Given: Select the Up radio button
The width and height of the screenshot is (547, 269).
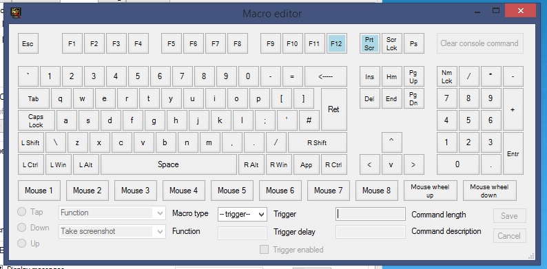Looking at the screenshot, I should point(21,244).
